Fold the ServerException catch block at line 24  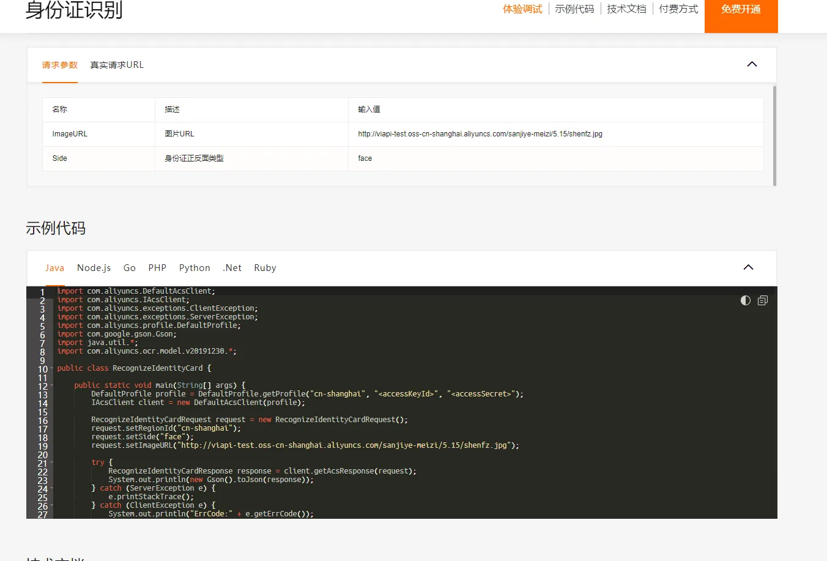pos(51,488)
